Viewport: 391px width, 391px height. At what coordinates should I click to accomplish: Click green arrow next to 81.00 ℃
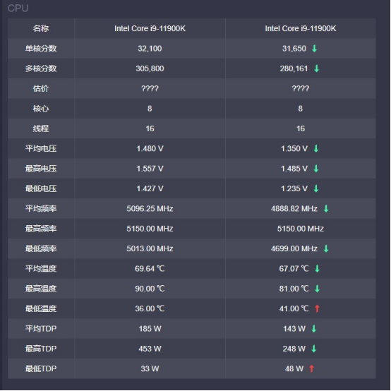[317, 289]
